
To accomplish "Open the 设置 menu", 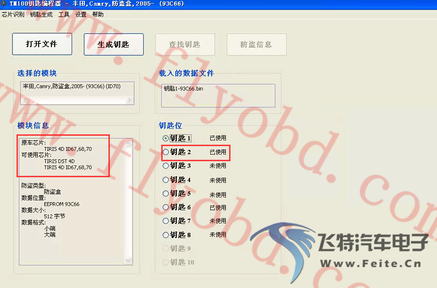I will coord(81,15).
